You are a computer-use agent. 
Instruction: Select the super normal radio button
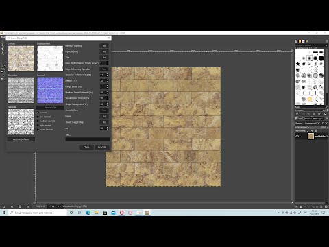(38, 130)
